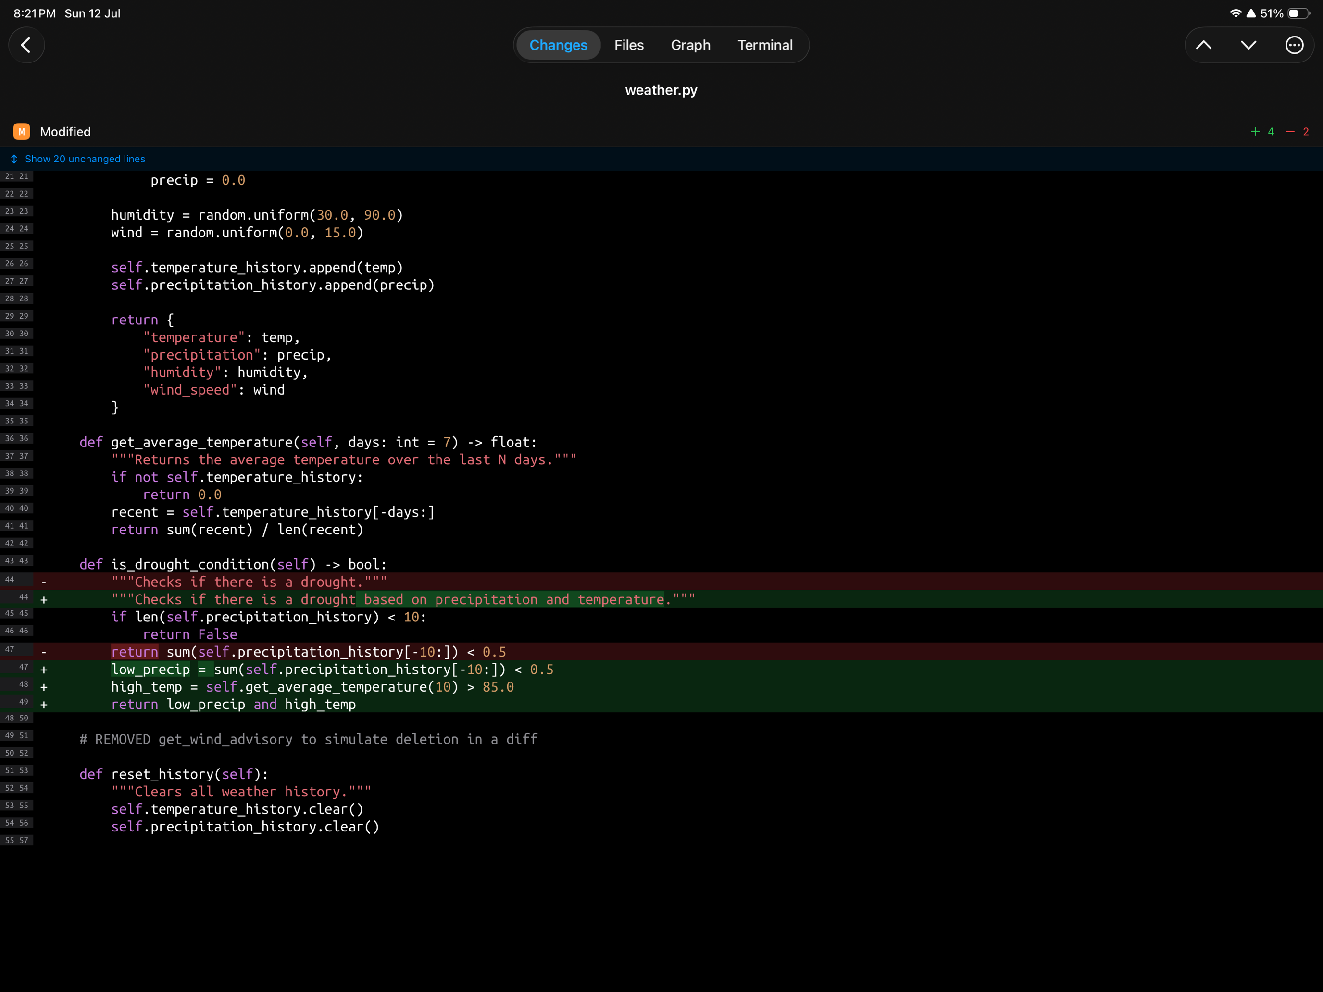
Task: Tap the back chevron button
Action: 26,45
